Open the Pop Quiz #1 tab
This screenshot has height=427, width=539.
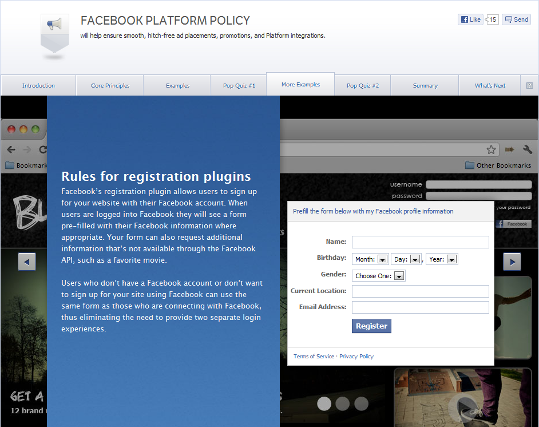pyautogui.click(x=239, y=85)
